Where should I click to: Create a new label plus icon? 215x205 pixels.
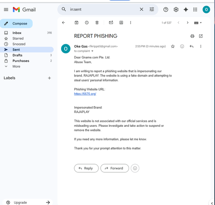[x=49, y=78]
